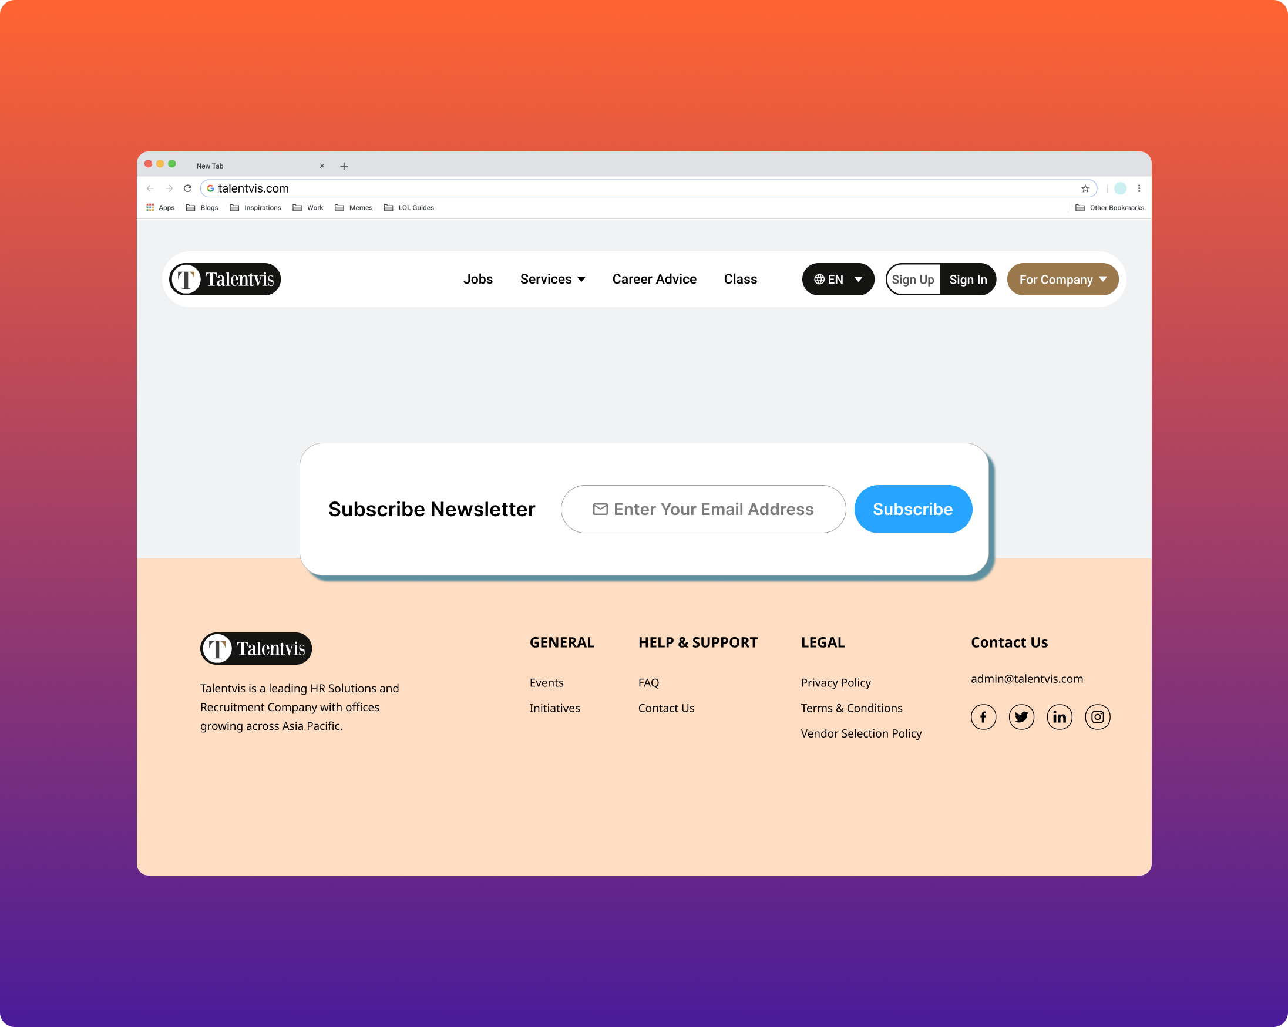The height and width of the screenshot is (1027, 1288).
Task: Click the Class navigation tab
Action: (740, 279)
